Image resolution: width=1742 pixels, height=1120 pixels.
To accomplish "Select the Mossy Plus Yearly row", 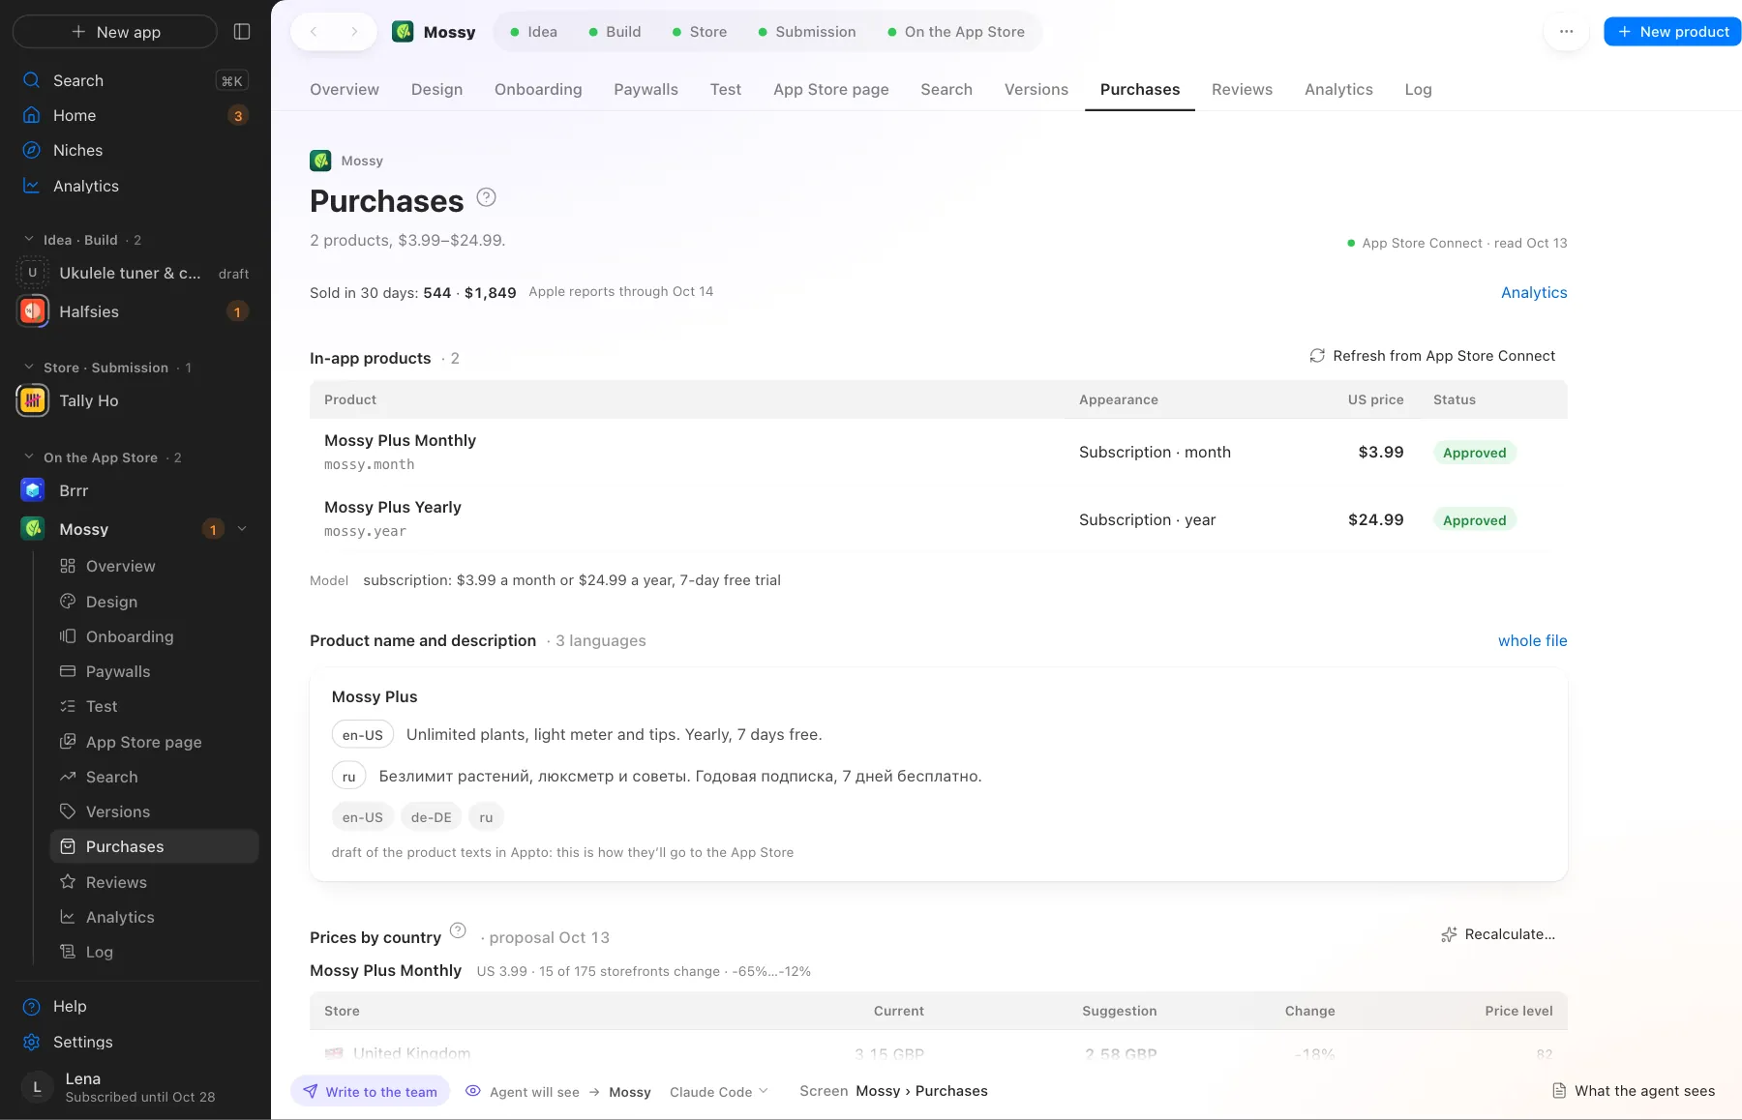I will point(939,519).
